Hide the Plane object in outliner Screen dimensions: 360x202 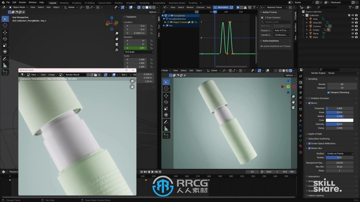[353, 33]
